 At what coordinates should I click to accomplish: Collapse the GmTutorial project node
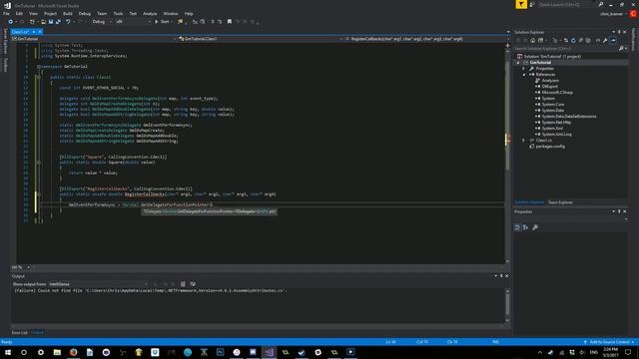518,63
